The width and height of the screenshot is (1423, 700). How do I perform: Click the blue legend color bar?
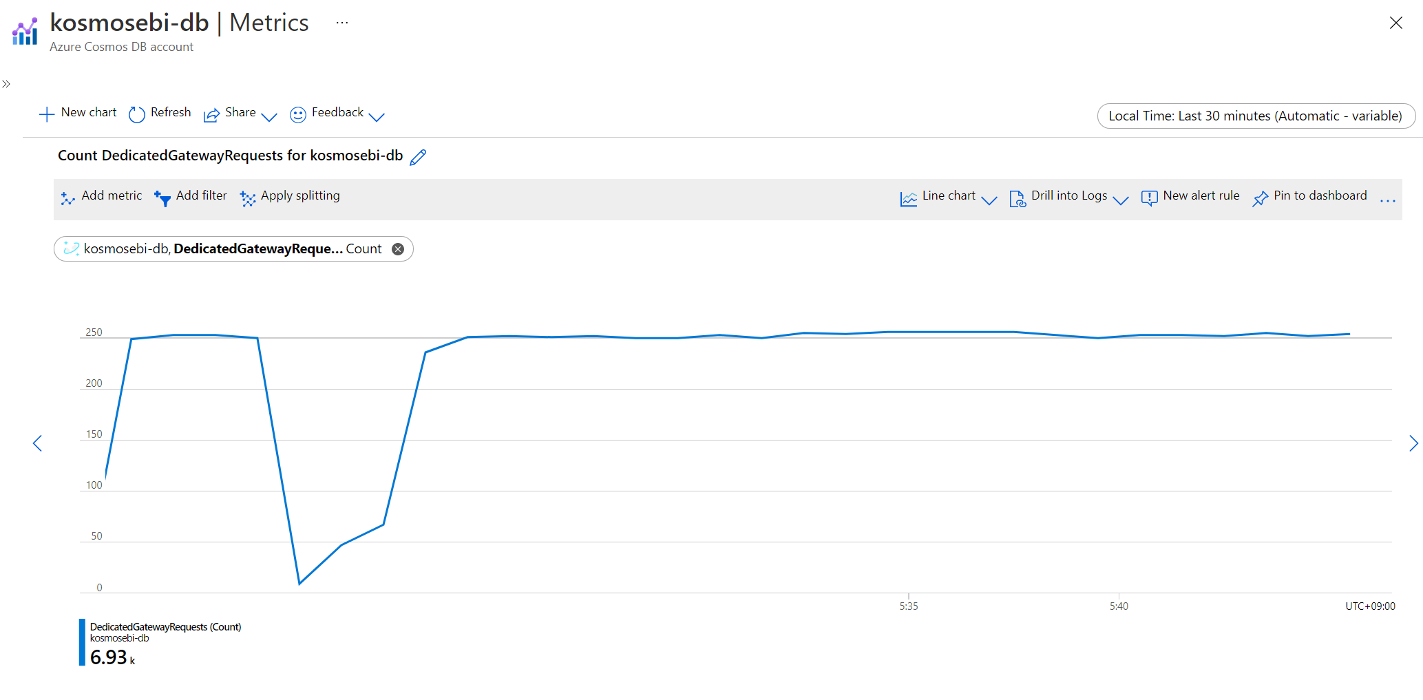(82, 642)
